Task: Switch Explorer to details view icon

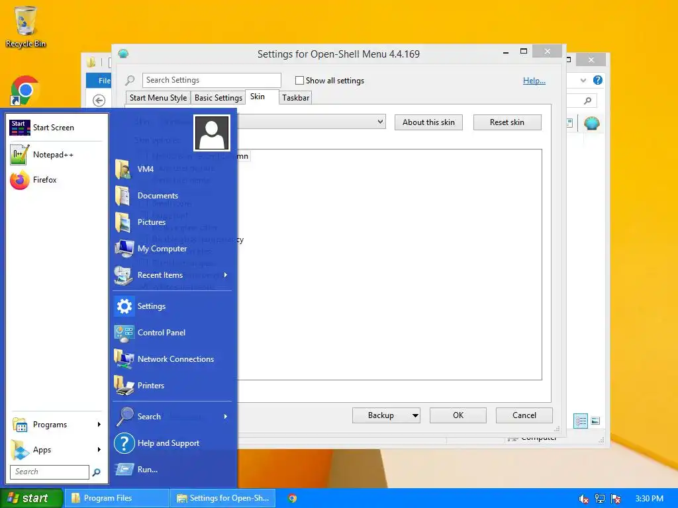Action: click(x=580, y=421)
